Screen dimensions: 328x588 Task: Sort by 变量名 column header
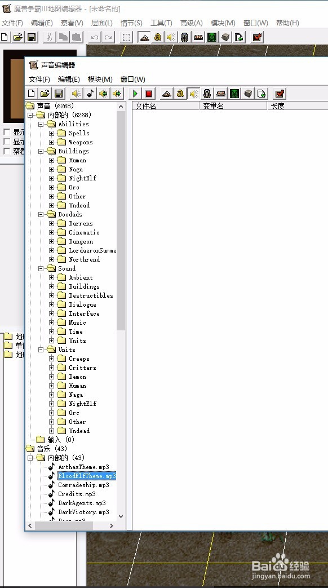233,106
